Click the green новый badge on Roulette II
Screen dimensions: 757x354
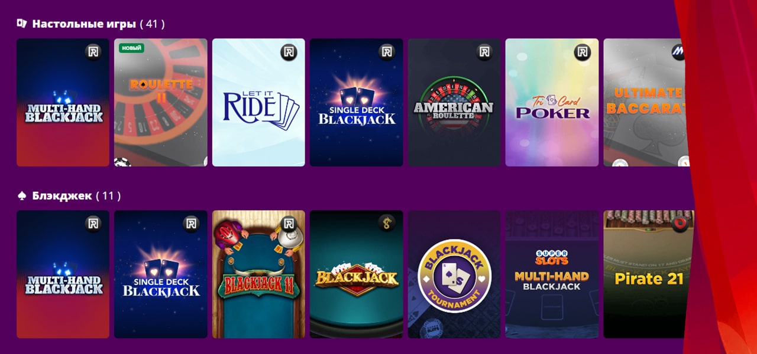[x=131, y=48]
